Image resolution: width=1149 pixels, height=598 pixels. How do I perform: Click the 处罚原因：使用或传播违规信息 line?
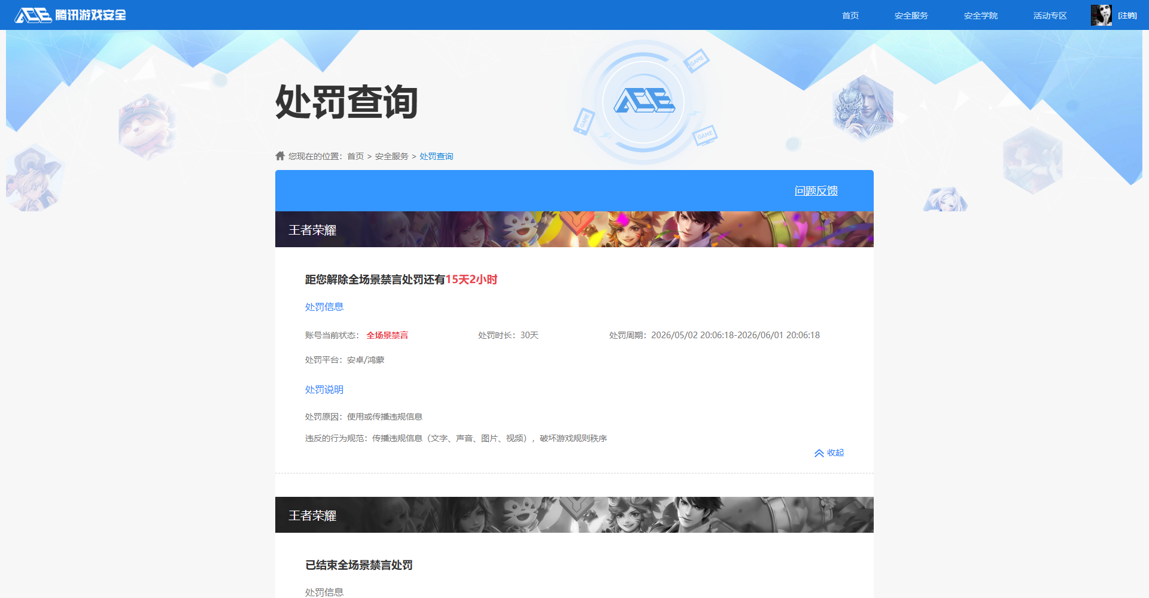364,417
